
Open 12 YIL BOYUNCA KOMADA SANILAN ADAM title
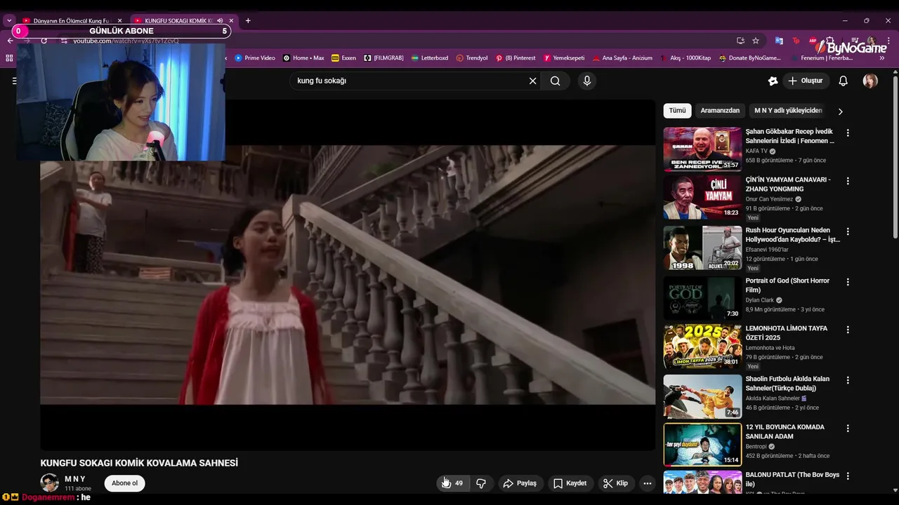pos(785,431)
